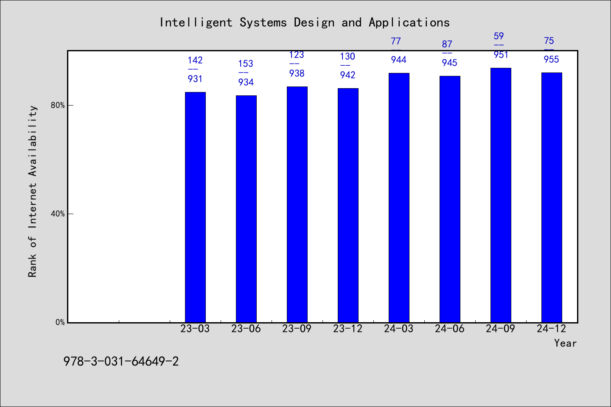Click the x-axis label '24-09'
611x407 pixels.
pos(501,329)
